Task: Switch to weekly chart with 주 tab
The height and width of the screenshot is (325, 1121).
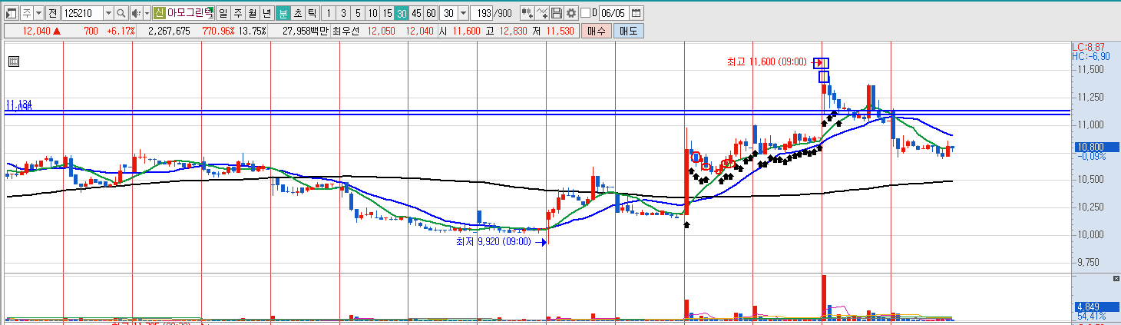Action: pos(237,13)
